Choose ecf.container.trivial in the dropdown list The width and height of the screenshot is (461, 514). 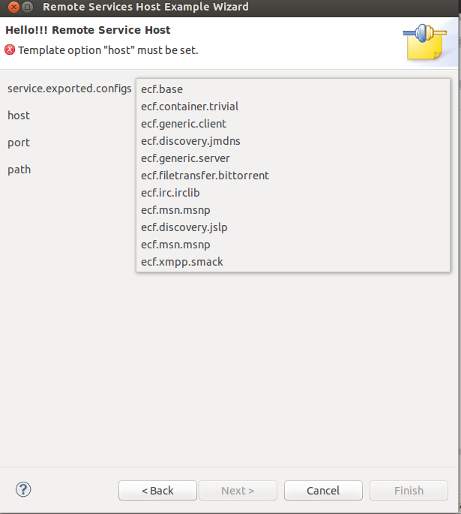[x=190, y=107]
